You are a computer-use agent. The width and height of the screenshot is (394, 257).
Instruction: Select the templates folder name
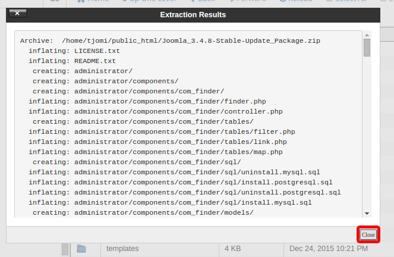click(122, 249)
